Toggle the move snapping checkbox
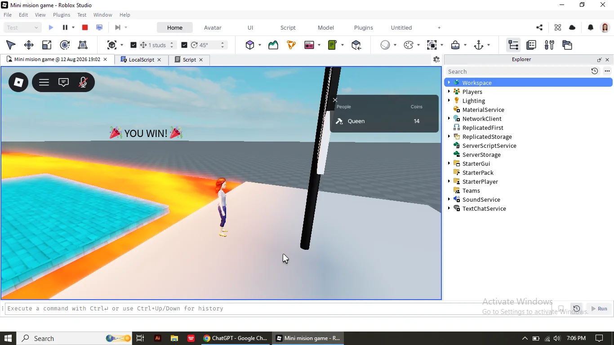614x345 pixels. pyautogui.click(x=133, y=45)
